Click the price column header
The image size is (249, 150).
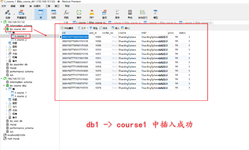click(173, 33)
